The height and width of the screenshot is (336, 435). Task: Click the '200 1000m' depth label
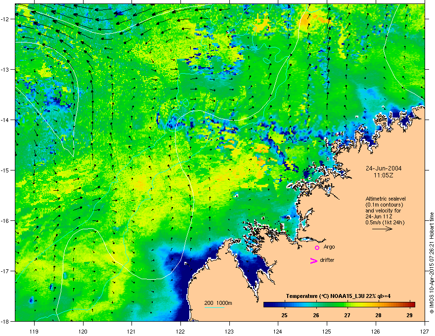218,303
